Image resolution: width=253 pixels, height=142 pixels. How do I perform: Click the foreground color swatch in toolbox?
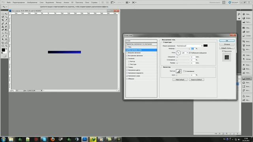pos(3,50)
